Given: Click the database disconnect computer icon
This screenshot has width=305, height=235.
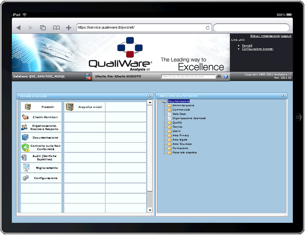Looking at the screenshot, I should (x=88, y=77).
